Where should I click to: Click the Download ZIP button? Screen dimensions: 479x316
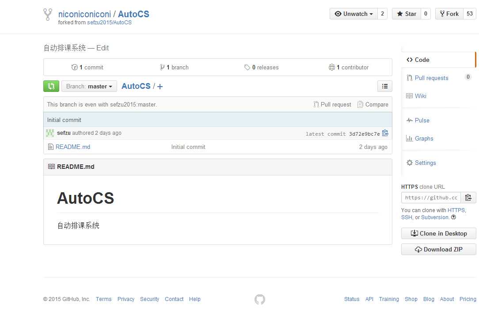coord(438,249)
